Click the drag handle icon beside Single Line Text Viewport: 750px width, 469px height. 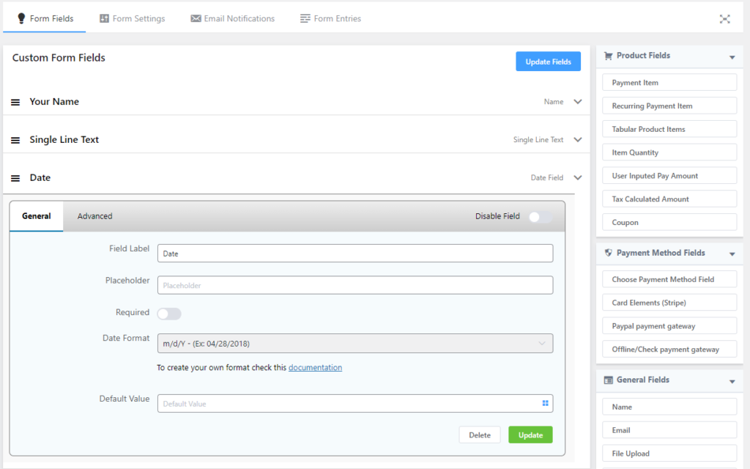click(x=15, y=140)
